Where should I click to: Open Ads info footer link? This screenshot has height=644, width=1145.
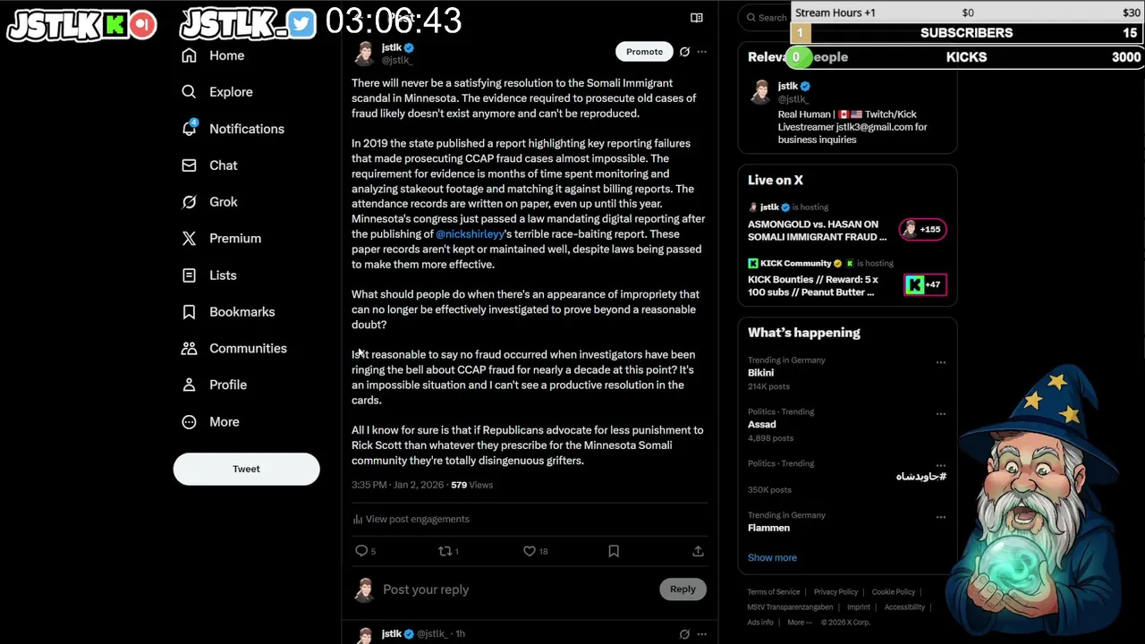pos(760,623)
